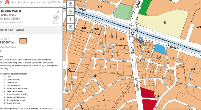Collapse the side panel with arrow

[x=65, y=65]
